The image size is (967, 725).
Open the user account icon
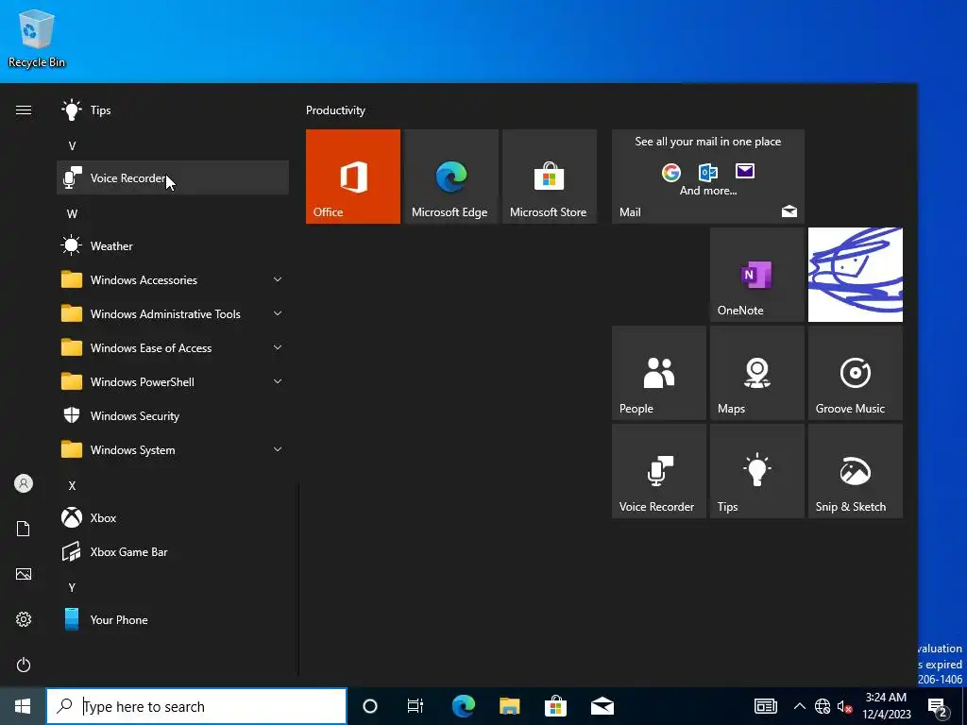[24, 483]
